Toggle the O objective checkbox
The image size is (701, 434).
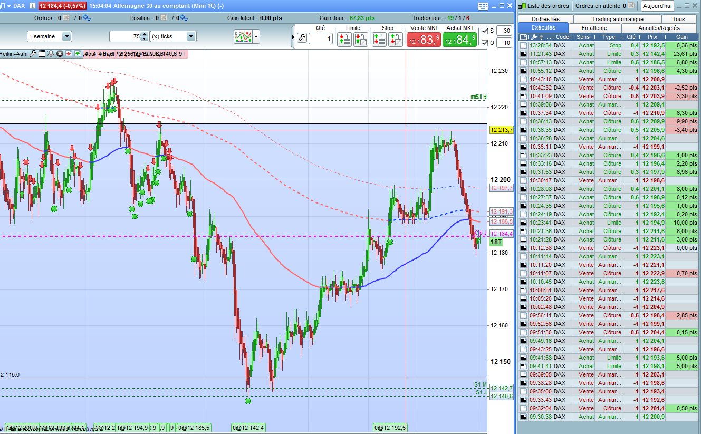[485, 43]
